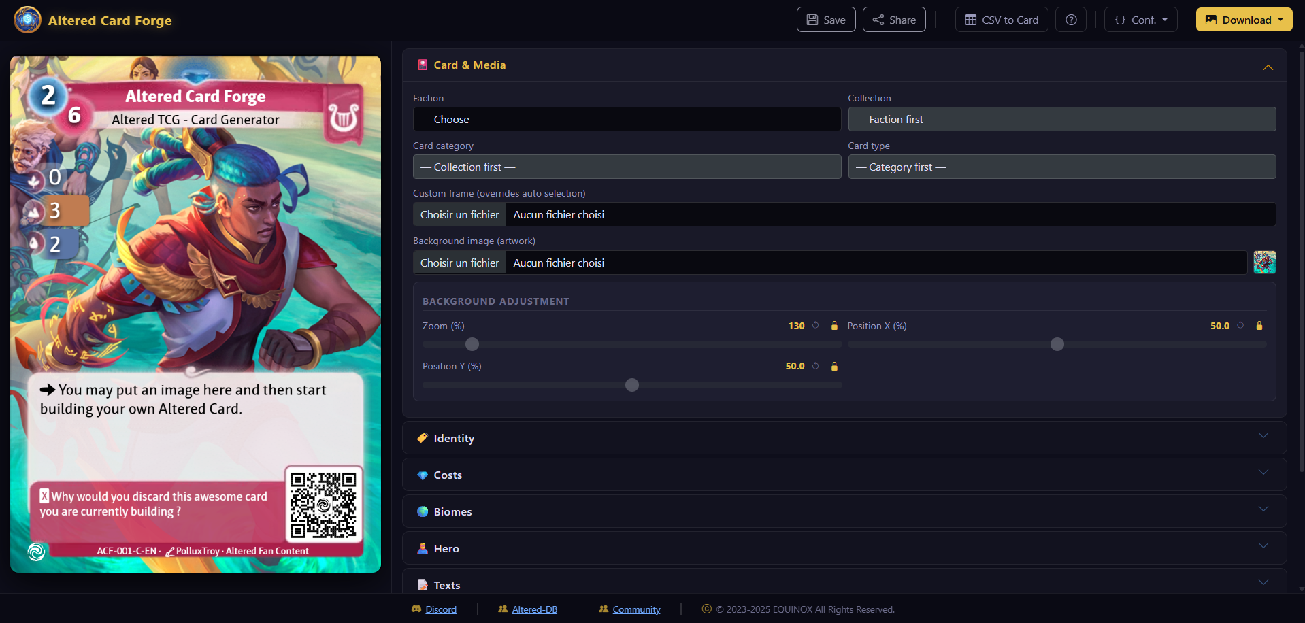Toggle the Position X lock icon
This screenshot has height=623, width=1305.
pyautogui.click(x=1259, y=326)
